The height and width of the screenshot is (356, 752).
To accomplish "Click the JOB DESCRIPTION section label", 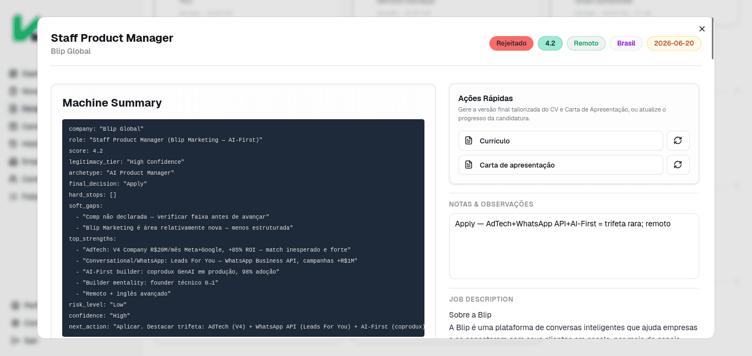I will pos(481,299).
